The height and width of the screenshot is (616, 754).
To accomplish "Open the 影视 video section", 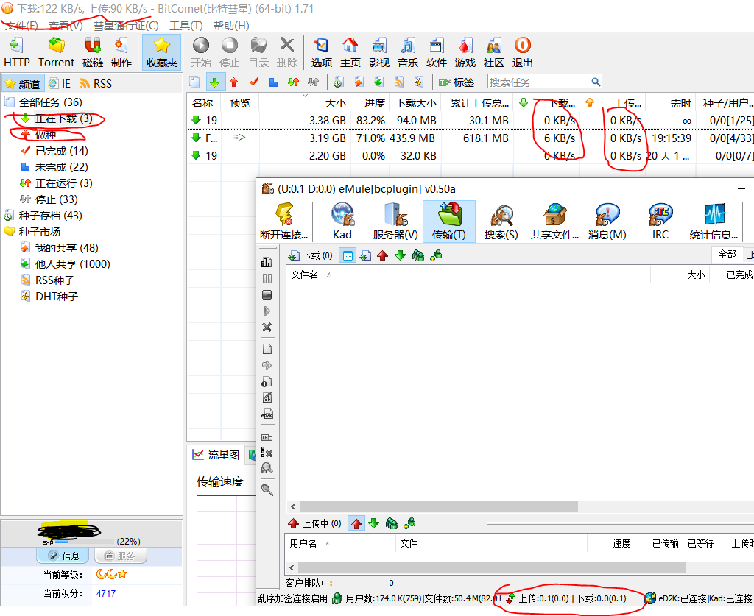I will (379, 52).
